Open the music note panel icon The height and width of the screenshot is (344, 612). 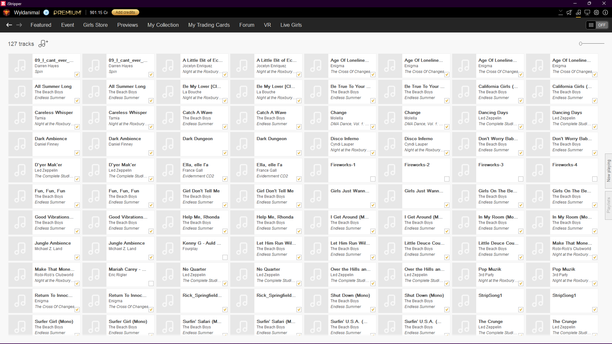tap(578, 12)
